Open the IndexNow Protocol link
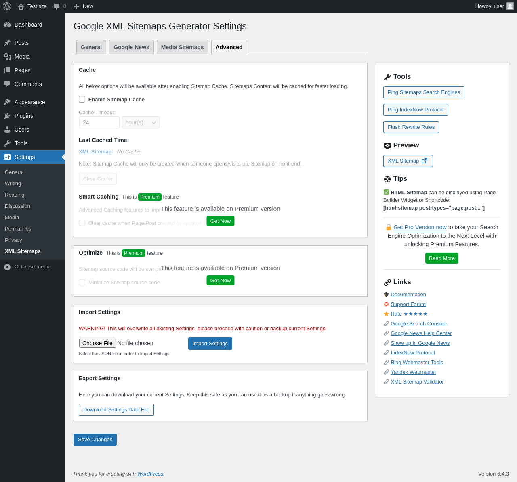The height and width of the screenshot is (482, 517). pos(413,353)
